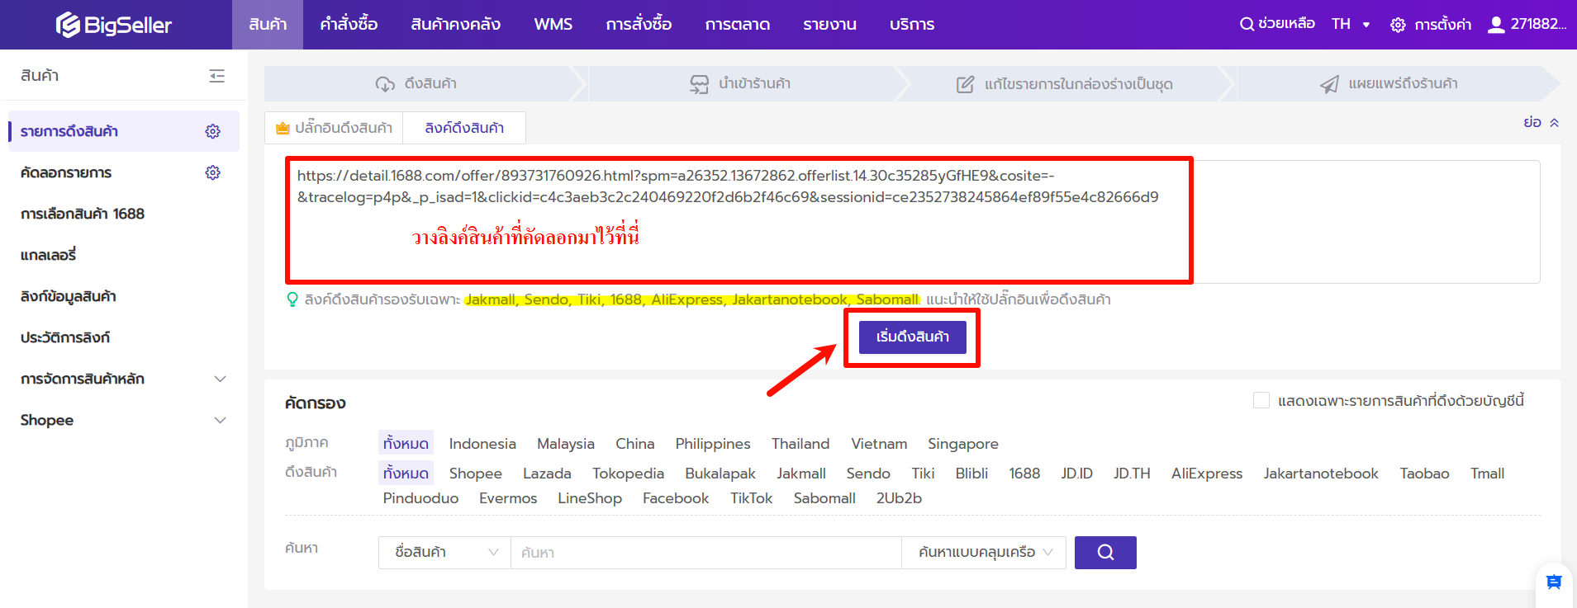Collapse the sidebar using the menu-fold icon
Screen dimensions: 1577x608
(x=216, y=76)
